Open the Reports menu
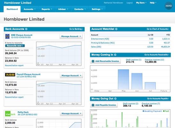 tap(47, 9)
